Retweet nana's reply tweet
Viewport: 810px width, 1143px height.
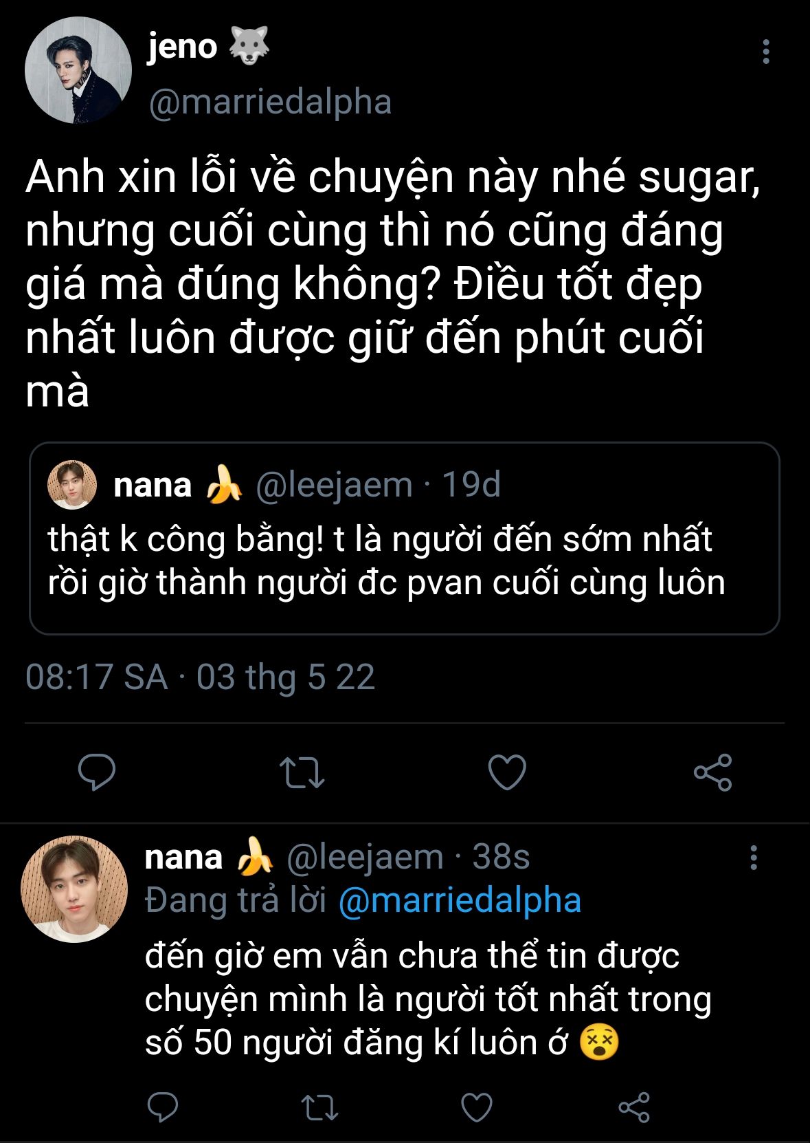[319, 1107]
